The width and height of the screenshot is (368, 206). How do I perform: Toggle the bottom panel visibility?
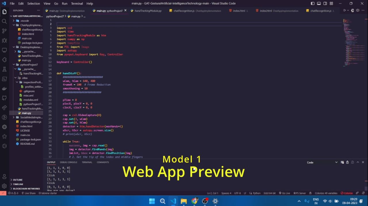[x=319, y=3]
